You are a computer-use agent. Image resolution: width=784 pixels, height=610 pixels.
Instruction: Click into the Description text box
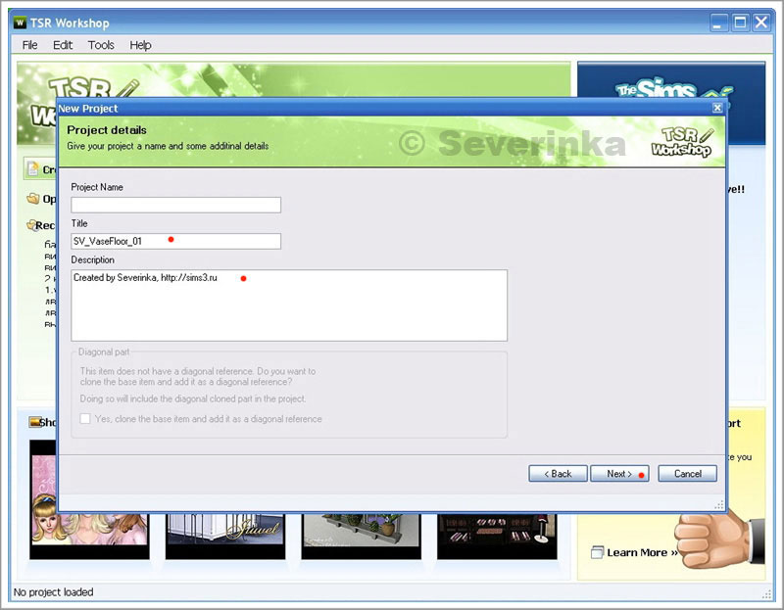pos(289,305)
